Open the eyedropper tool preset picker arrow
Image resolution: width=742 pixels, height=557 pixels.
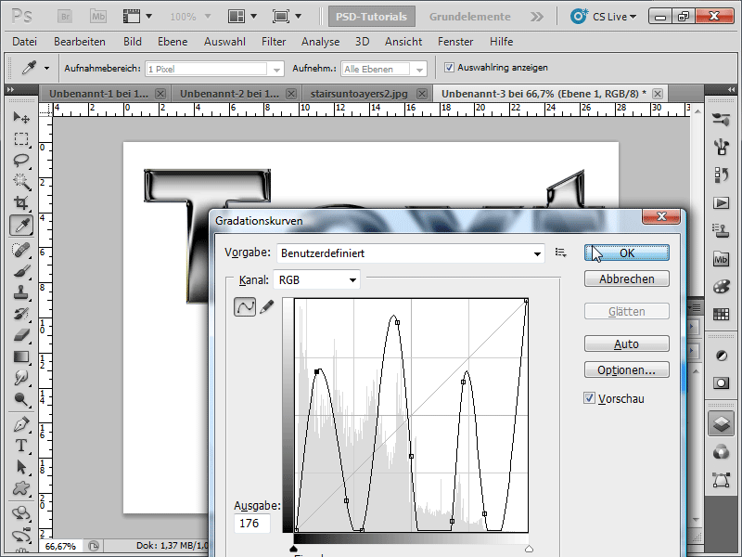(46, 68)
